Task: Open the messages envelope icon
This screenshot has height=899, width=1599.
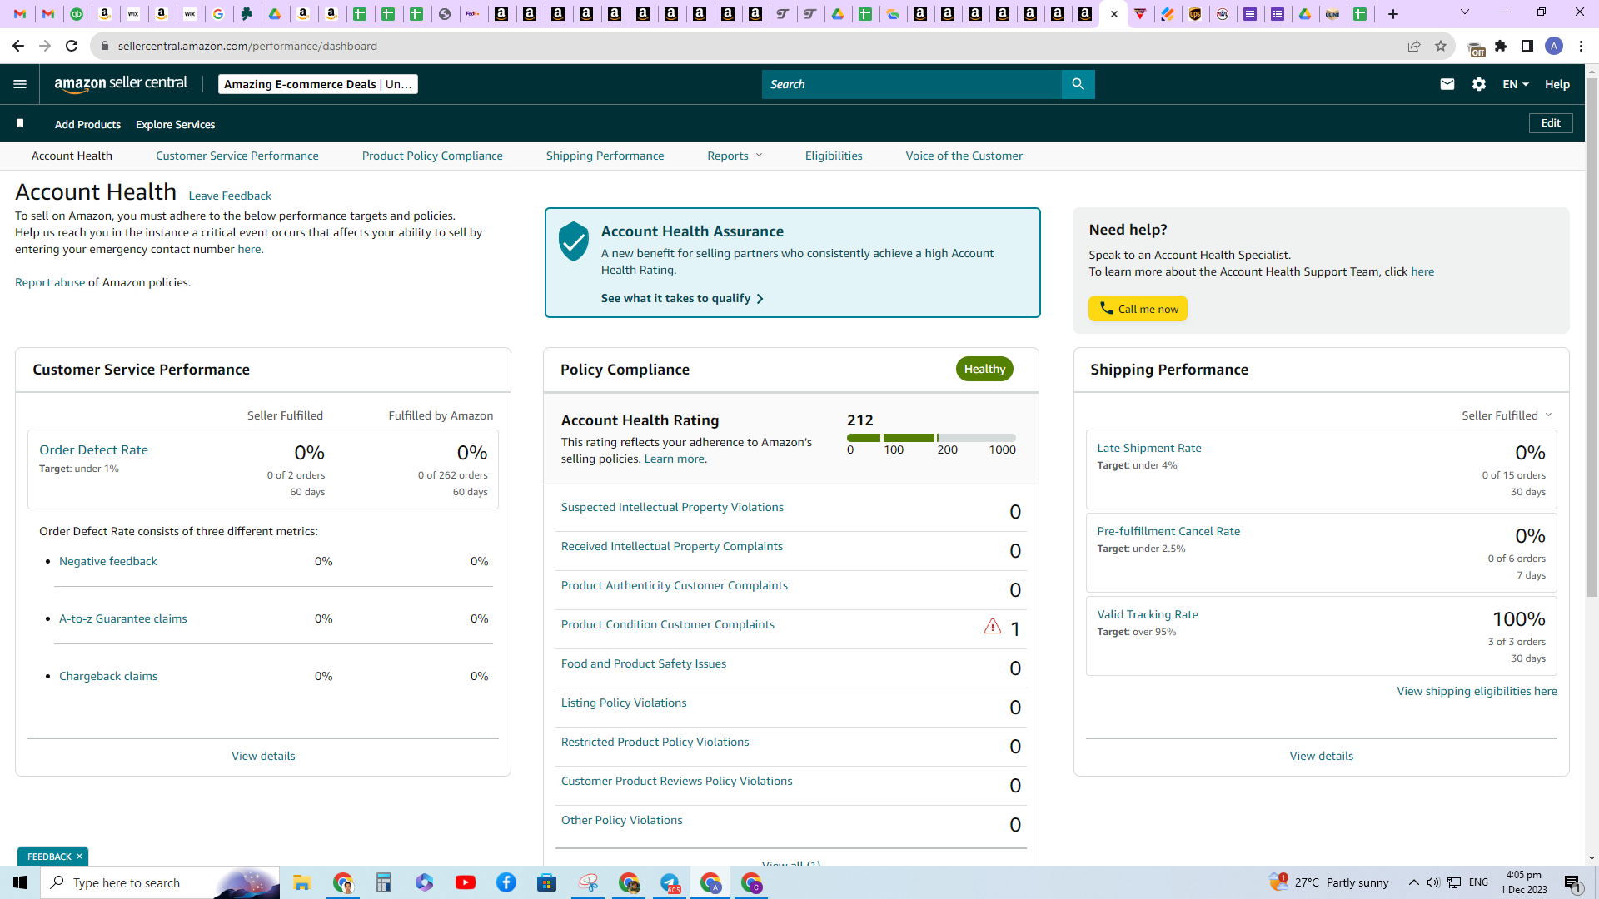Action: click(1447, 84)
